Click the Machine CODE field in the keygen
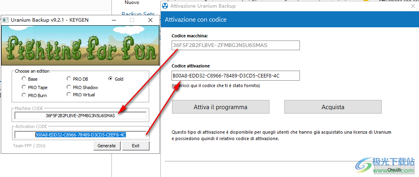Screen dimensions: 419x177 (x=80, y=116)
